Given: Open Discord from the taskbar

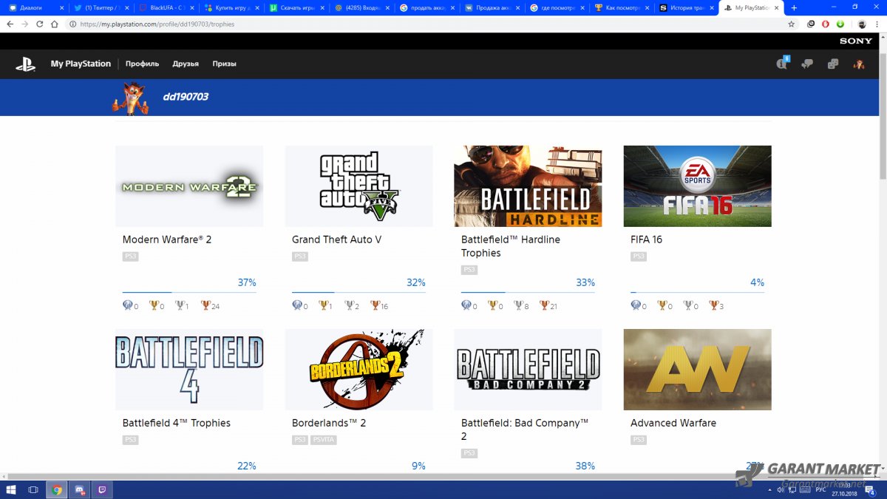Looking at the screenshot, I should 79,489.
